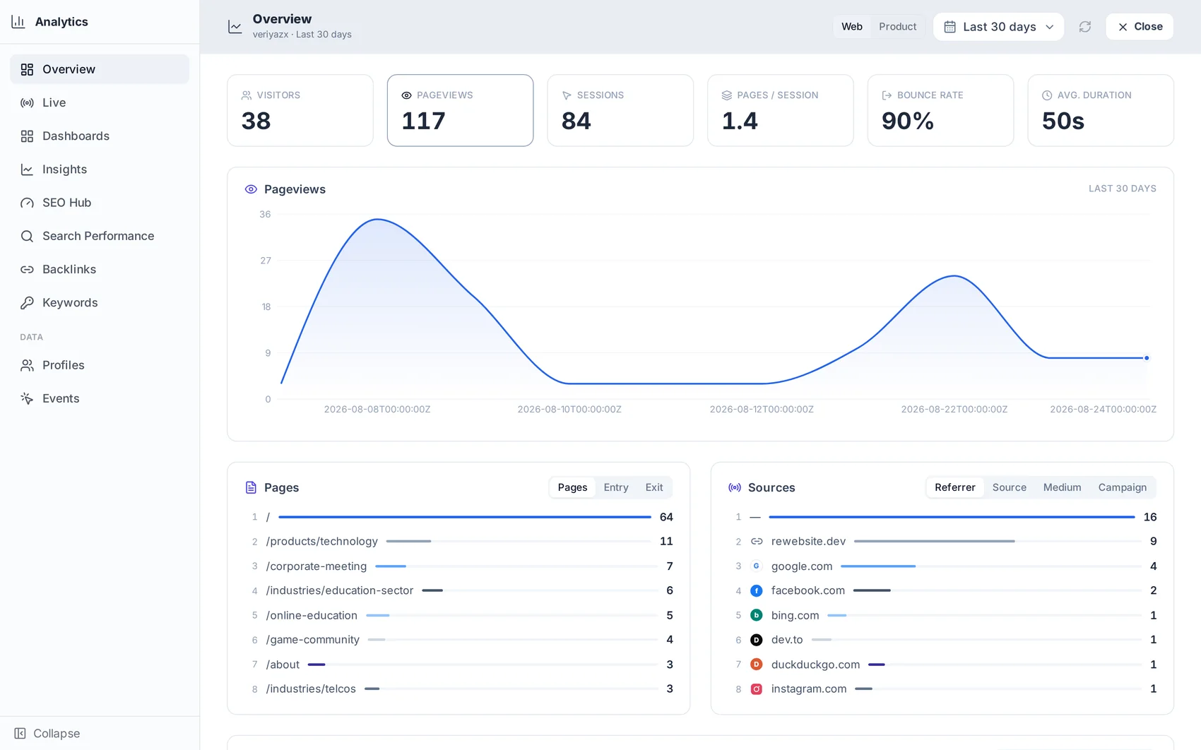Viewport: 1201px width, 750px height.
Task: Go to Search Performance
Action: [100, 236]
